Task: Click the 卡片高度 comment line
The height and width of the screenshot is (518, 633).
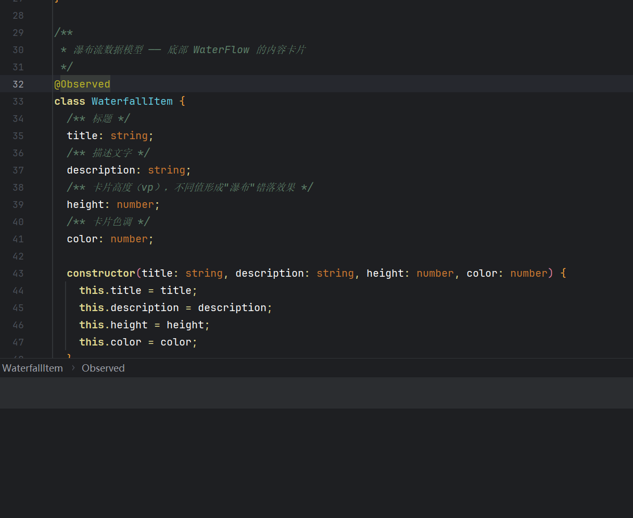Action: pyautogui.click(x=190, y=187)
